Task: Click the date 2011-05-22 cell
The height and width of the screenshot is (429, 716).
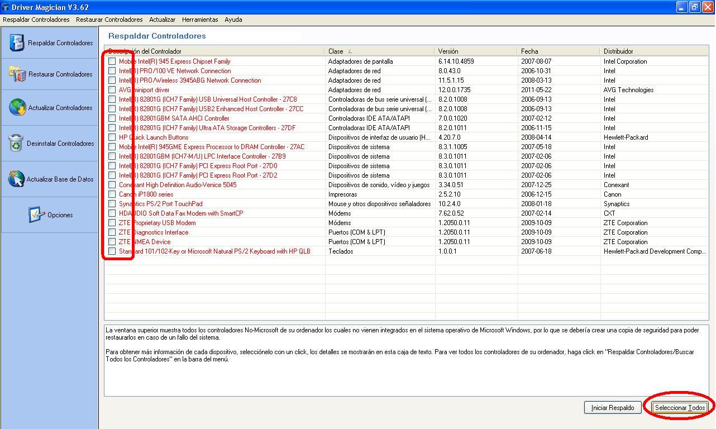Action: pos(536,90)
